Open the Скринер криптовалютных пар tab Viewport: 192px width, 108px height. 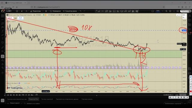coord(17,99)
